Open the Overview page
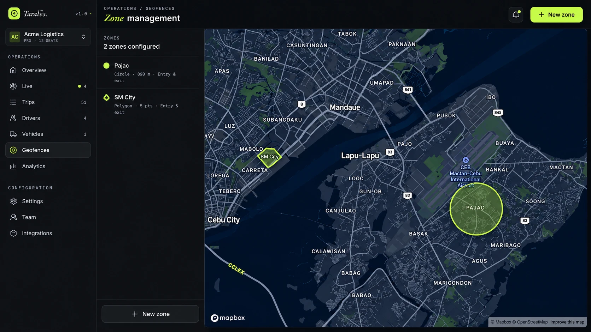This screenshot has height=332, width=591. [x=48, y=70]
